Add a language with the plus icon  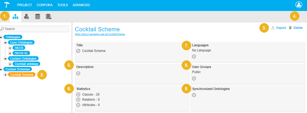(194, 56)
